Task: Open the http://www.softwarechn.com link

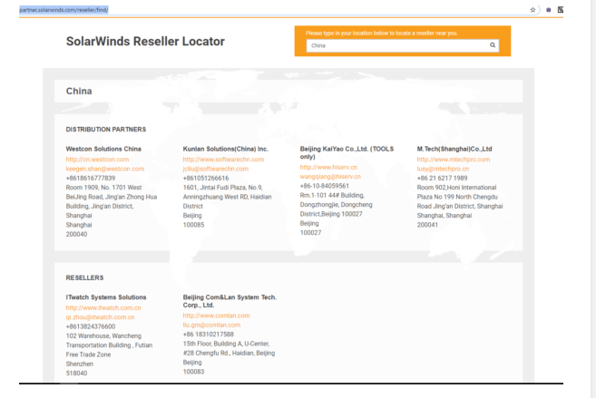Action: [x=223, y=160]
